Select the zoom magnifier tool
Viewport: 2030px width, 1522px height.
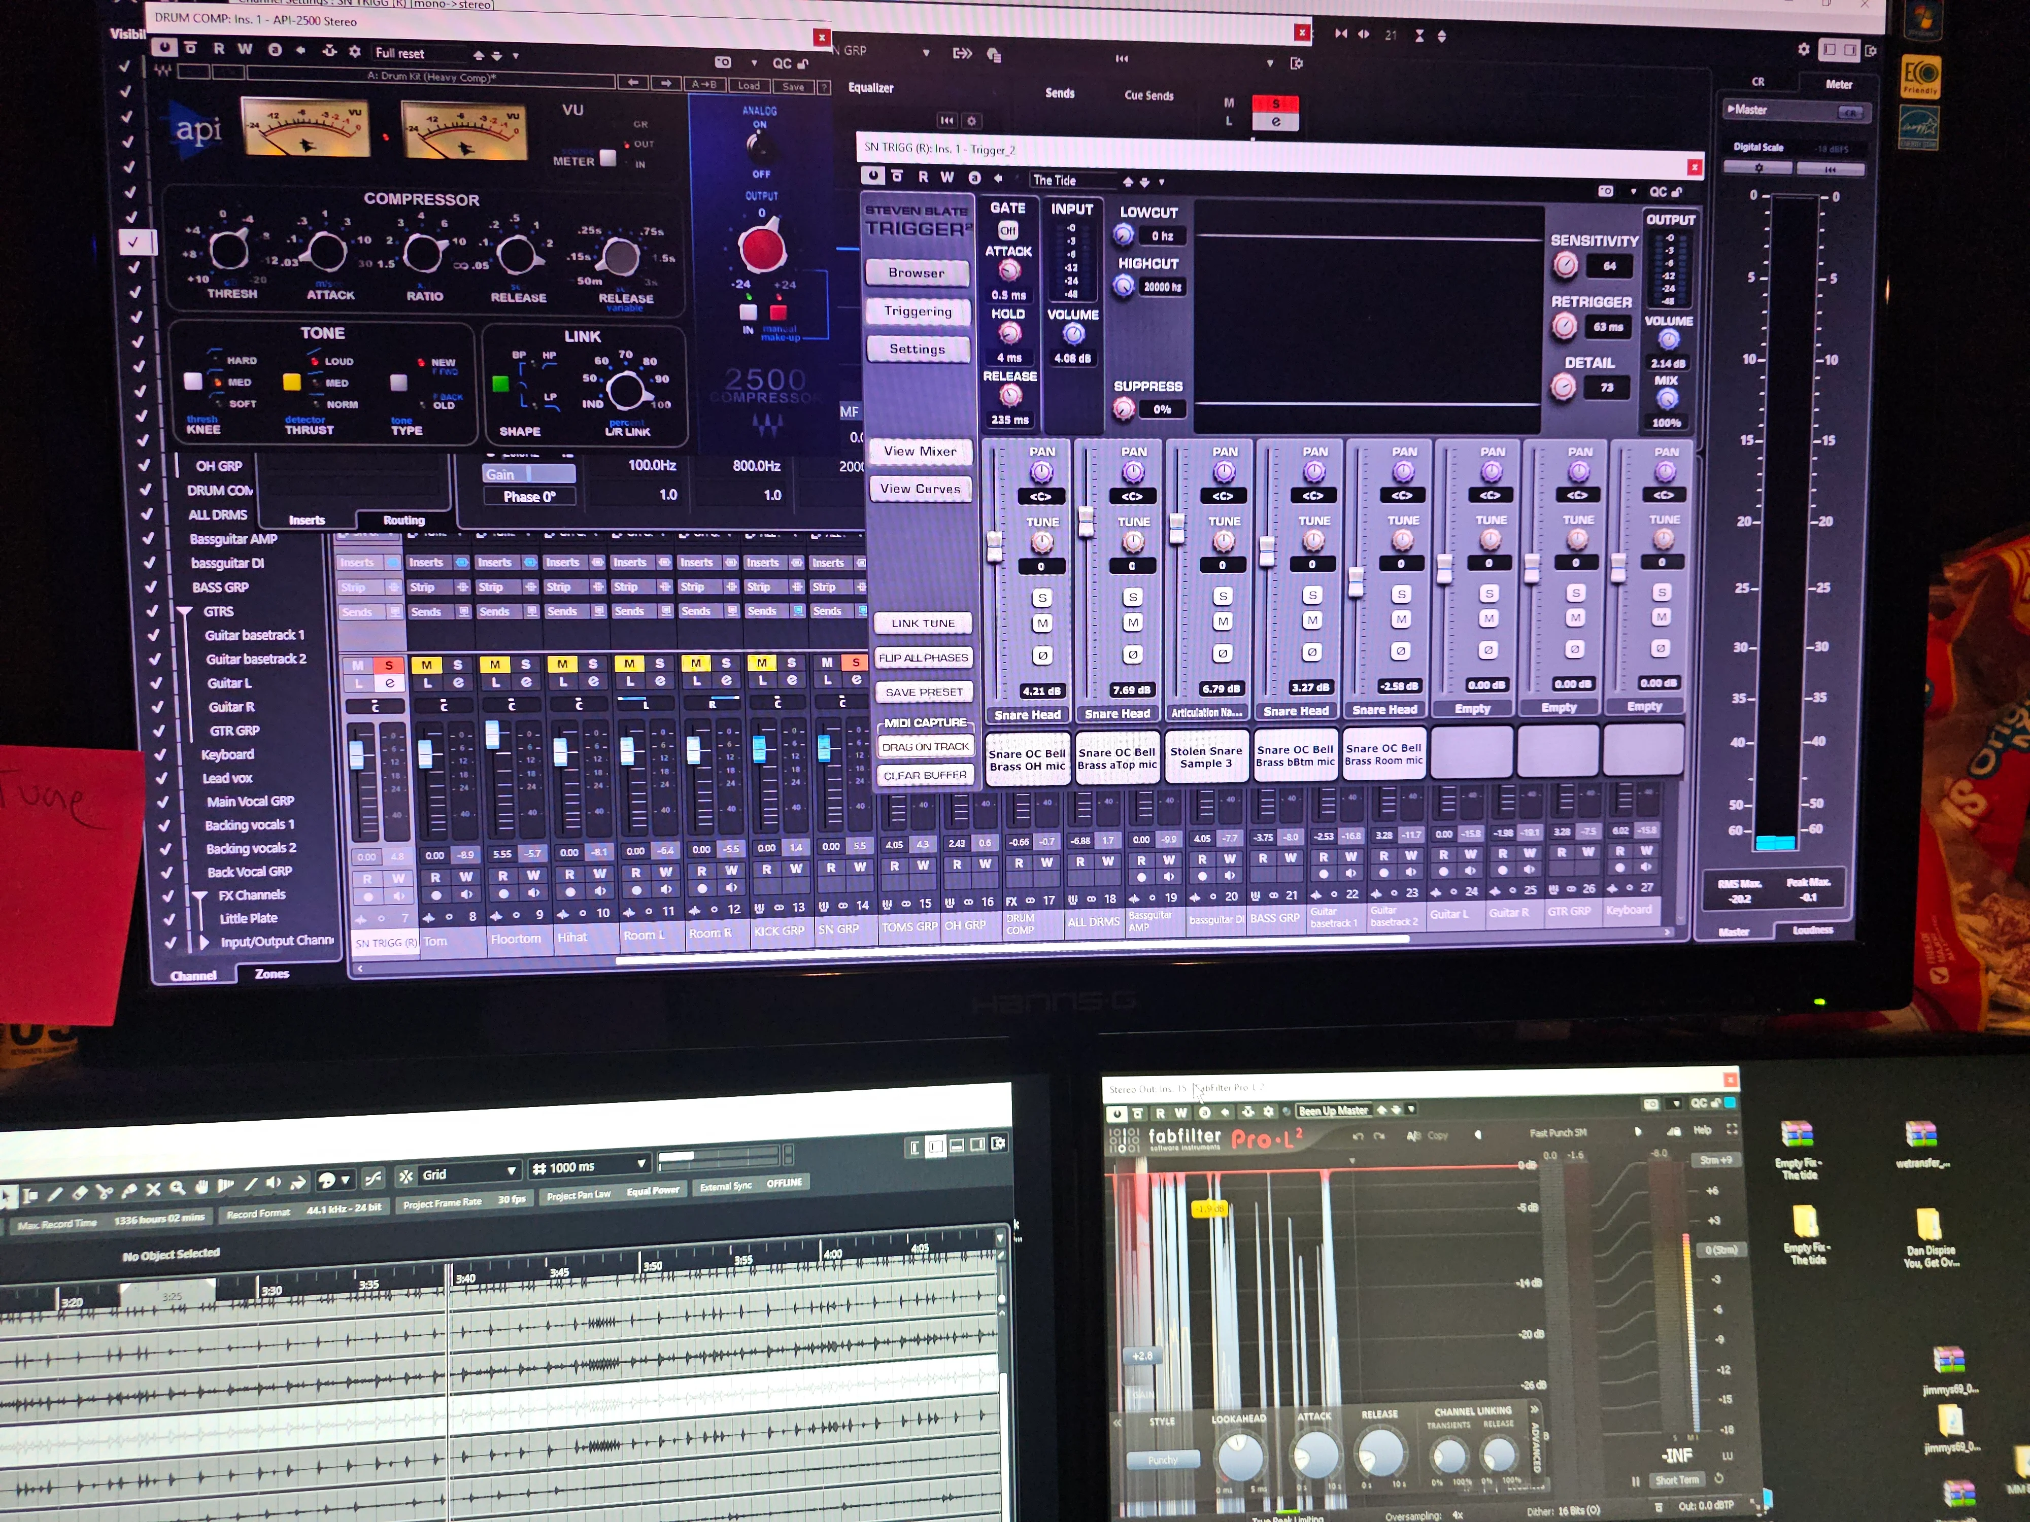(177, 1188)
